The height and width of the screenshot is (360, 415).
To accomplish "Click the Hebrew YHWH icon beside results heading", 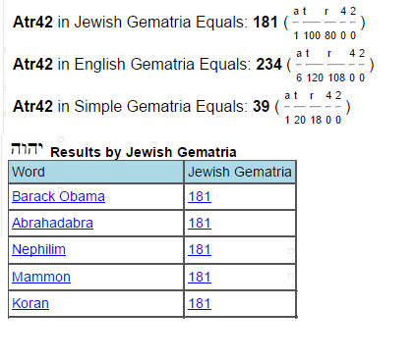I will 27,148.
